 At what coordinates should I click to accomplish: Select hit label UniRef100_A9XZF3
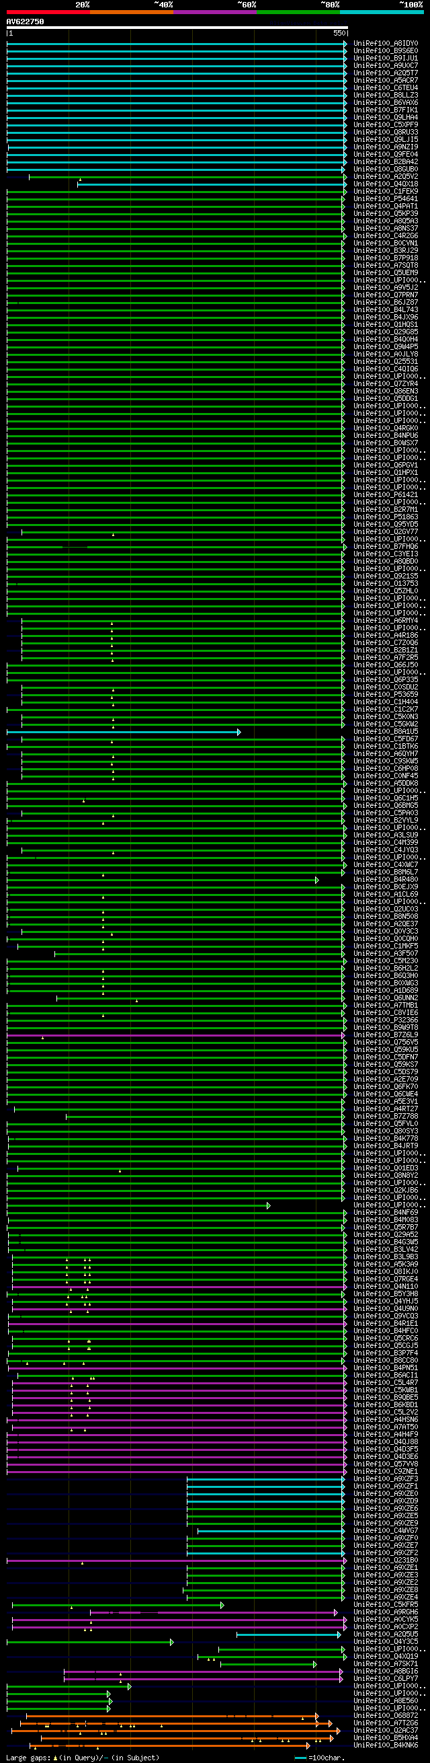tap(386, 1479)
